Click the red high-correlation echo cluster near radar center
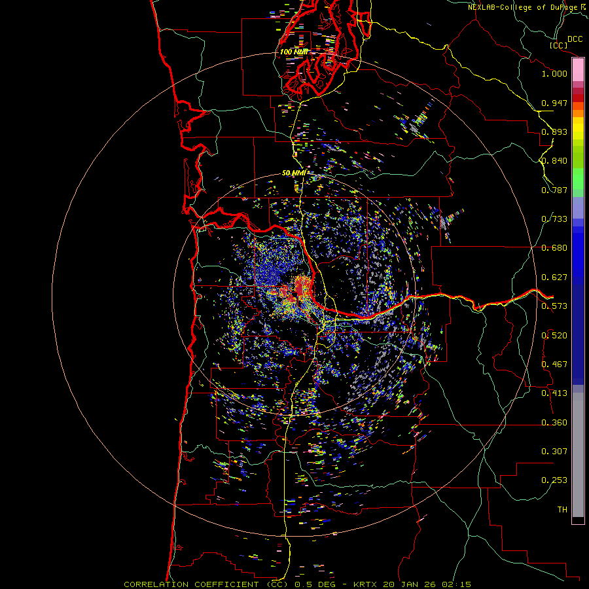This screenshot has width=589, height=589. tap(302, 287)
